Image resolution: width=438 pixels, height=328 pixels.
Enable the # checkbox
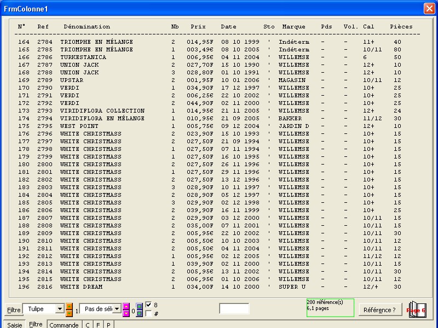click(x=148, y=314)
